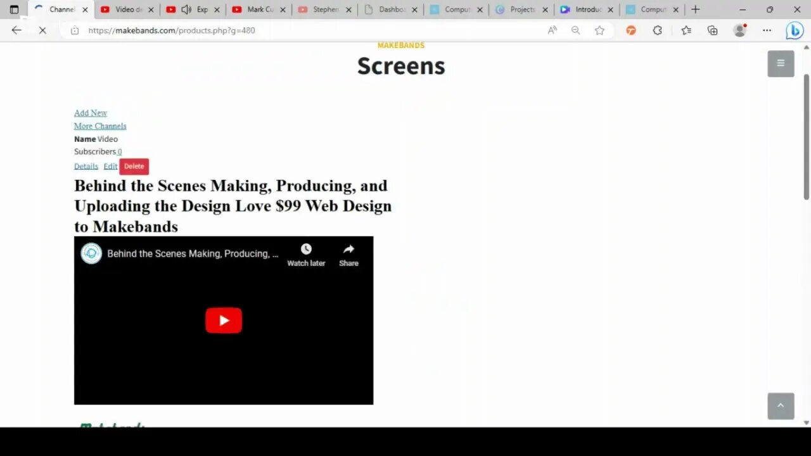Switch to the Projects tab
Viewport: 811px width, 456px height.
(521, 9)
